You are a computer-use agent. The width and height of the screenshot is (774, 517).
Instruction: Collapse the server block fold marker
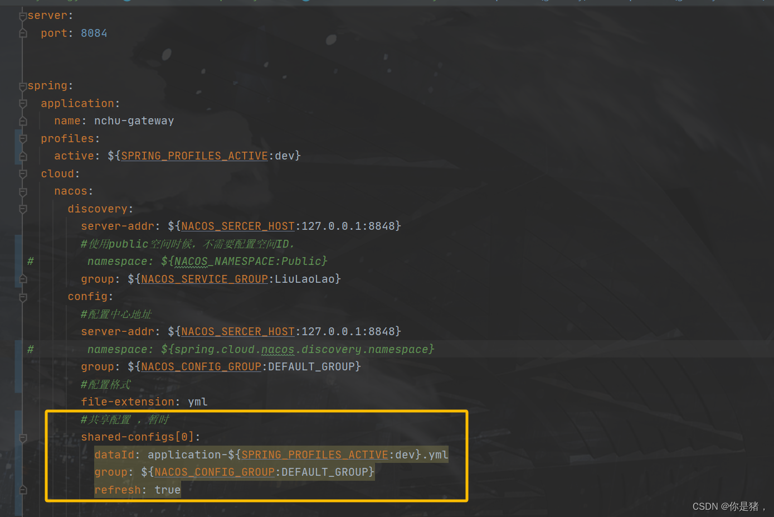(23, 16)
